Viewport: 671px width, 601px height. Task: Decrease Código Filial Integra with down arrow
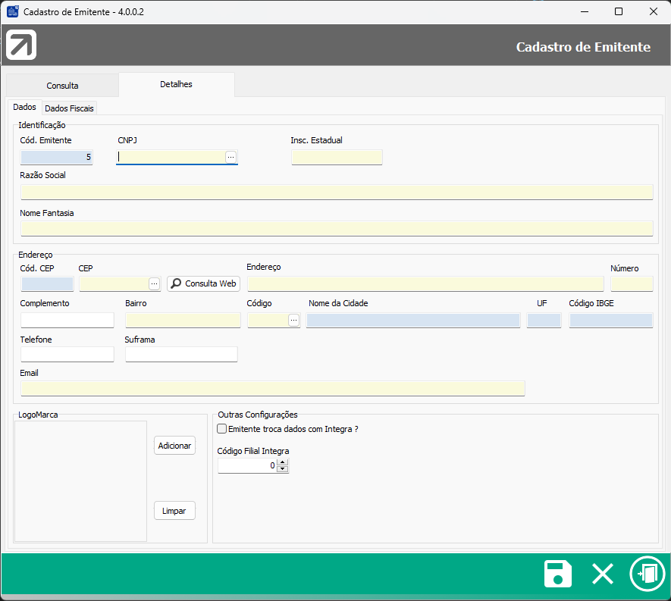click(283, 469)
